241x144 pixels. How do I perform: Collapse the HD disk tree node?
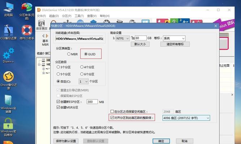[x=39, y=64]
